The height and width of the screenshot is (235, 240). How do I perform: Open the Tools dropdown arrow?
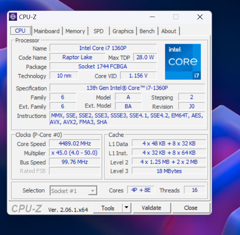tap(126, 208)
